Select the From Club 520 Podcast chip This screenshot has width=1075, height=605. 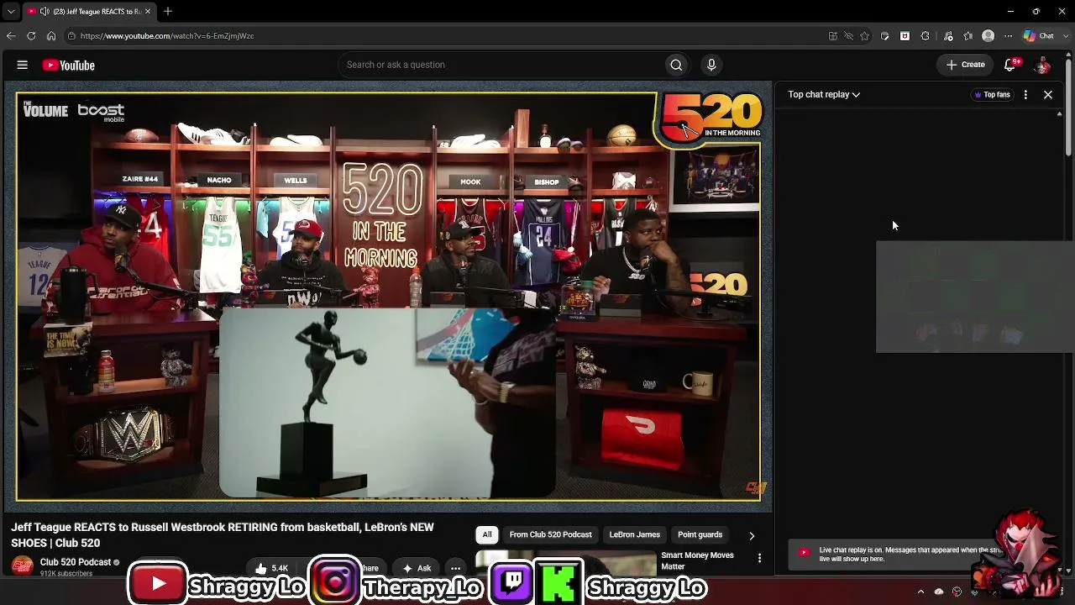550,534
